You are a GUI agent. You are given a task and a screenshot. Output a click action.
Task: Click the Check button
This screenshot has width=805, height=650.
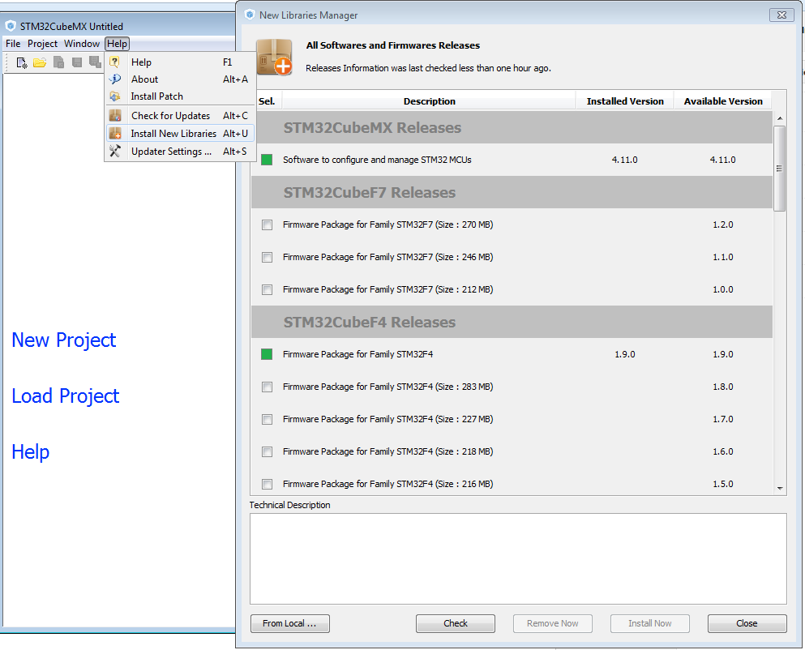456,623
